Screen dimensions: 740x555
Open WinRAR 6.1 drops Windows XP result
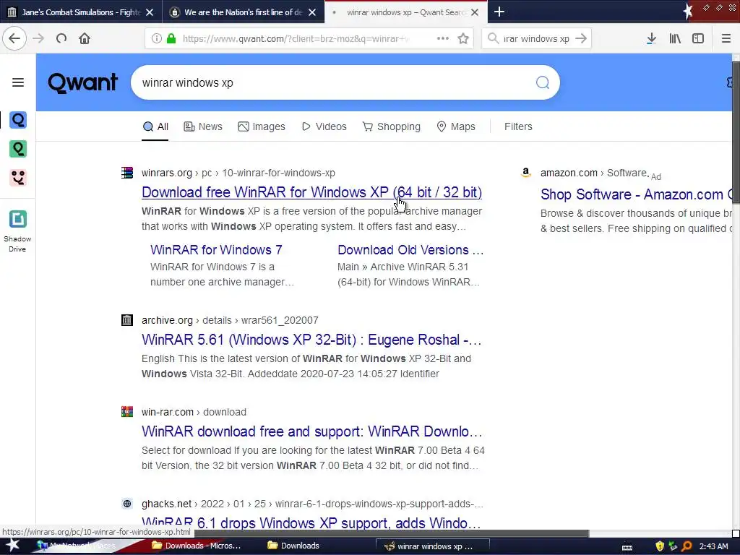(311, 522)
